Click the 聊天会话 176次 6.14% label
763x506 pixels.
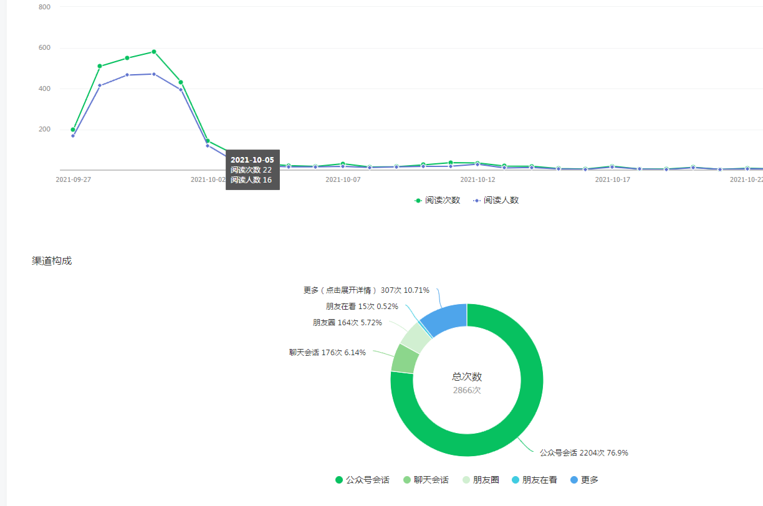(x=327, y=352)
